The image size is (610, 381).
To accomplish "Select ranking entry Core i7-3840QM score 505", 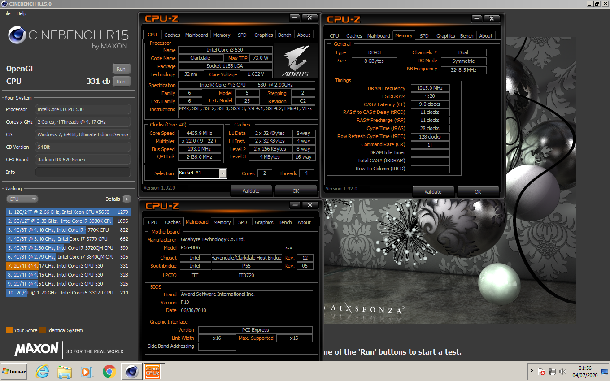I will (68, 257).
